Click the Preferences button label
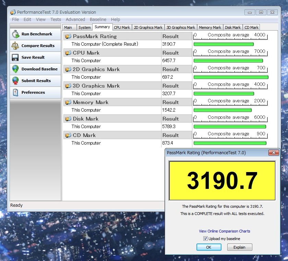This screenshot has height=261, width=288. pyautogui.click(x=33, y=92)
